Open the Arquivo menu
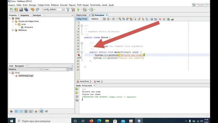Screen dimensions: 218x123 point(12,5)
